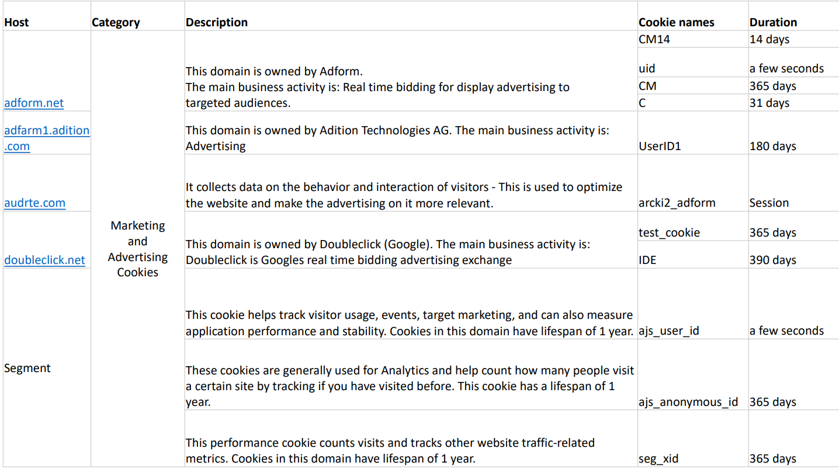Select the IDE cookie cell
This screenshot has width=839, height=469.
tap(693, 255)
